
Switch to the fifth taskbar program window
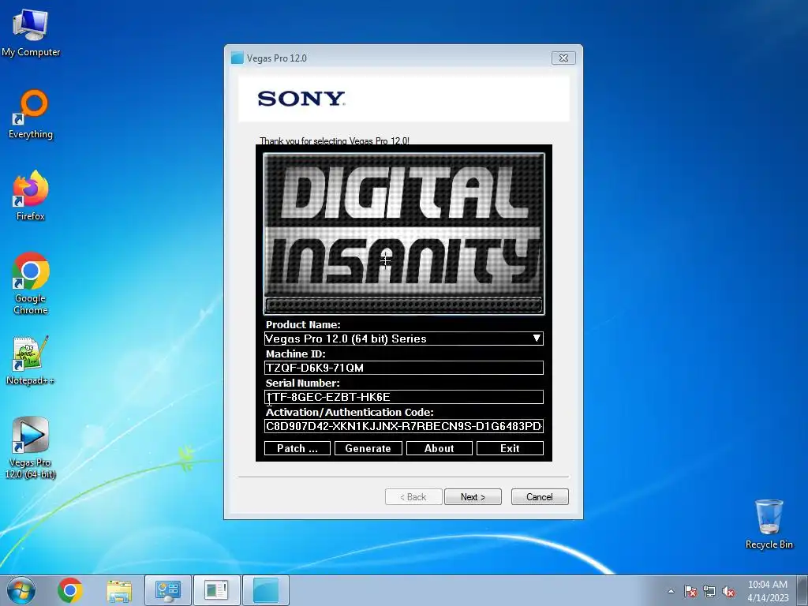point(216,590)
